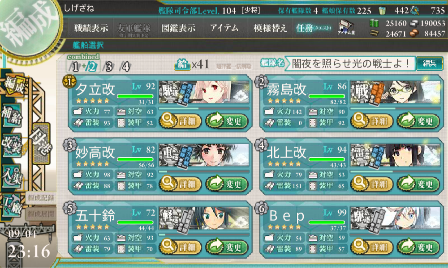Open the 補給 supply sidebar icon
This screenshot has width=448, height=268.
[12, 115]
